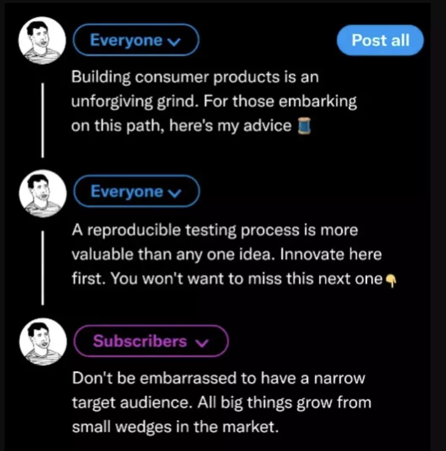The height and width of the screenshot is (451, 446).
Task: Expand the Subscribers audience dropdown
Action: (151, 341)
